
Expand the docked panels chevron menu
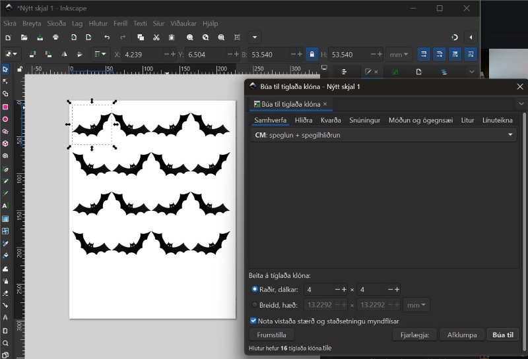(x=472, y=72)
